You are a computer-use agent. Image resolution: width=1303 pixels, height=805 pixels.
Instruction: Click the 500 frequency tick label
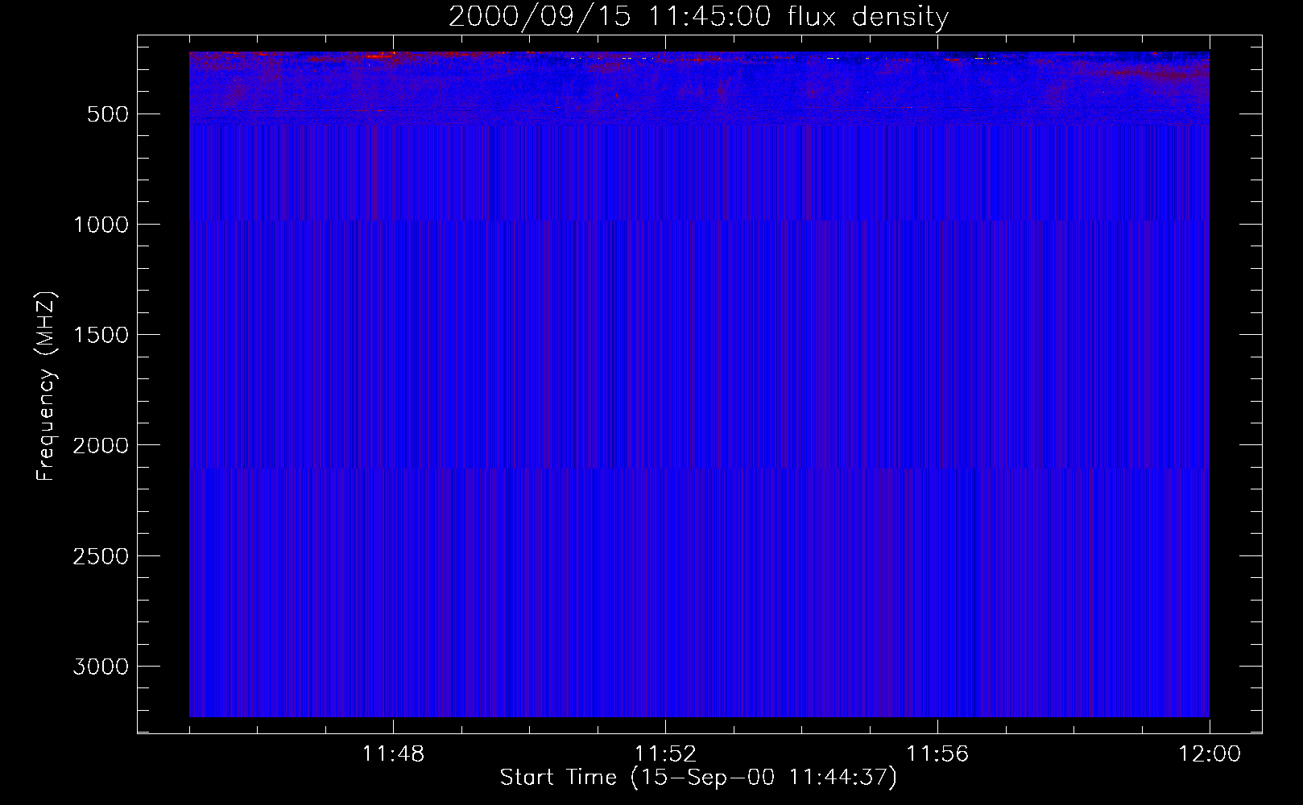click(108, 114)
